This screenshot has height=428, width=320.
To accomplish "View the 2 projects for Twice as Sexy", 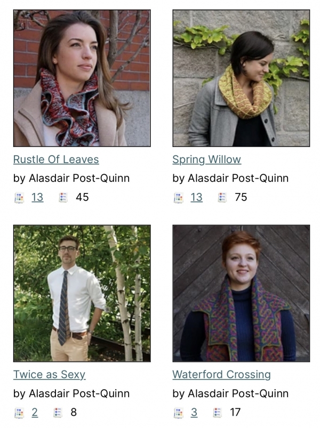I will click(35, 412).
